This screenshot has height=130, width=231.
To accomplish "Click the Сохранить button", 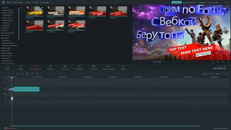I will coord(176,3).
